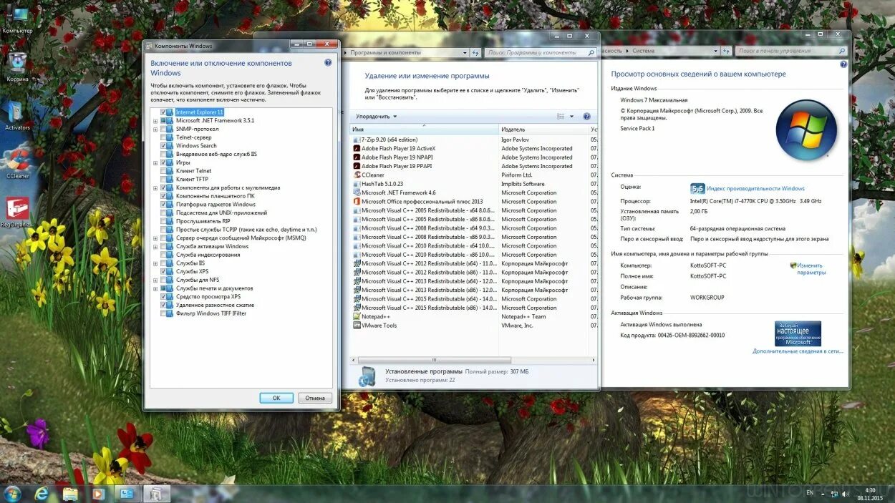Open Windows Explorer from the taskbar
This screenshot has width=895, height=503.
click(x=70, y=493)
